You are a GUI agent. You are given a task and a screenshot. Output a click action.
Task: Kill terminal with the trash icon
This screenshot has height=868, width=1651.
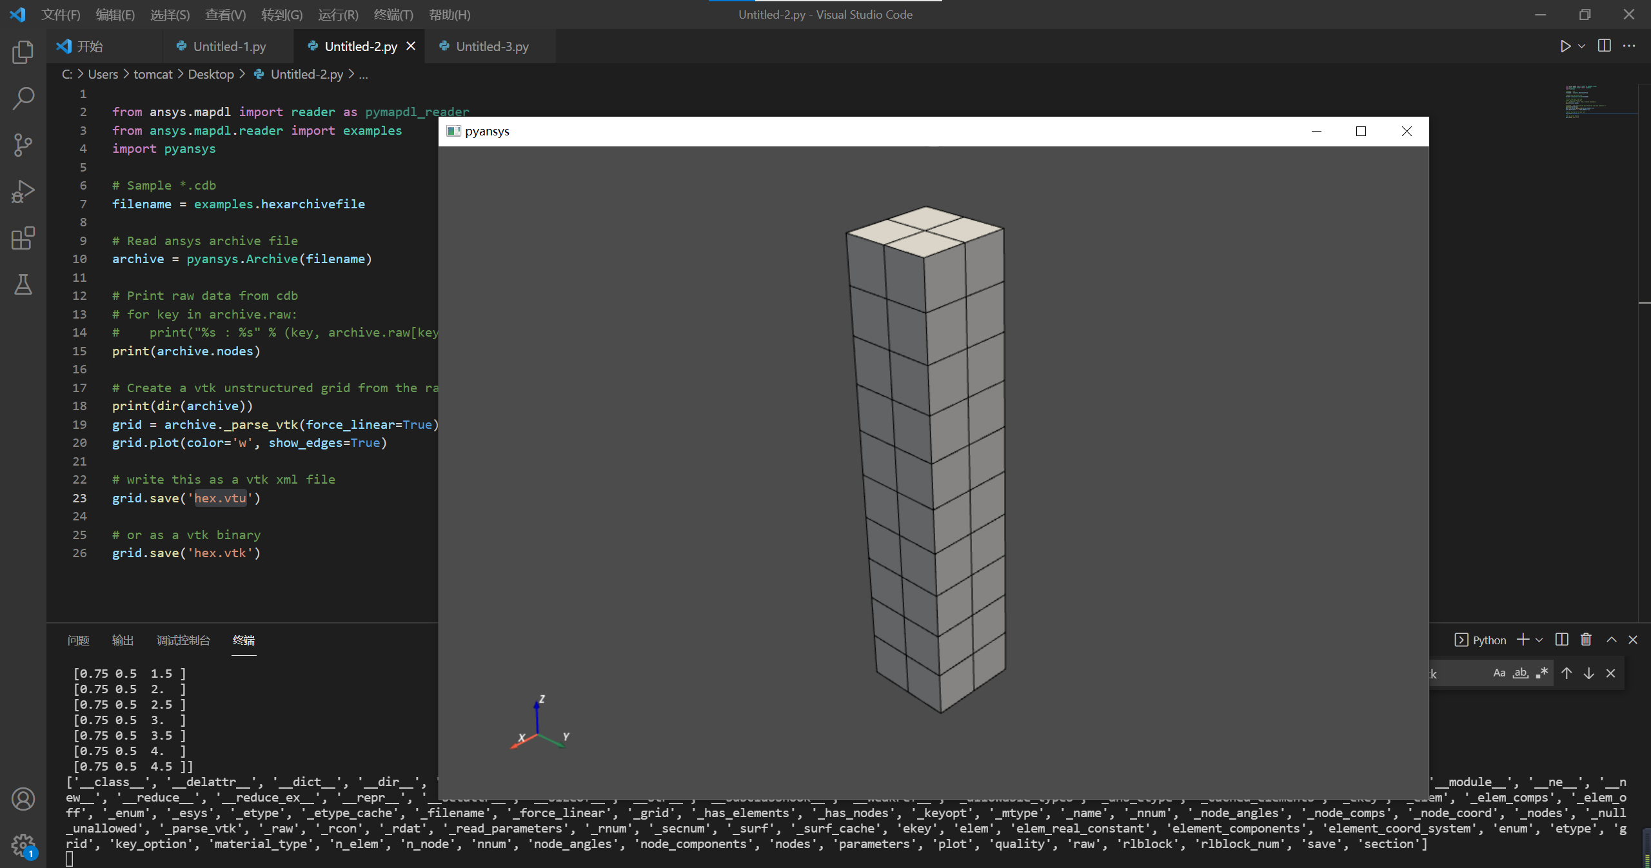point(1586,640)
